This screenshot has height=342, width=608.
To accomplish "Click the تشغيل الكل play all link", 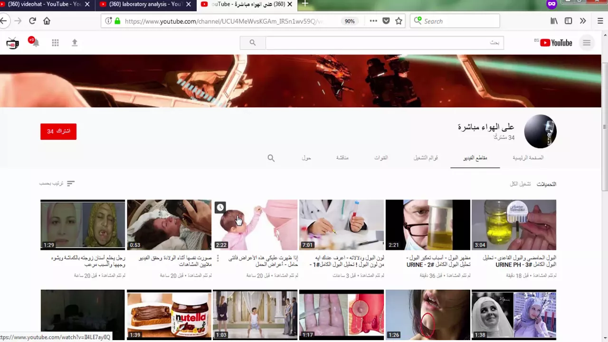I will click(520, 184).
